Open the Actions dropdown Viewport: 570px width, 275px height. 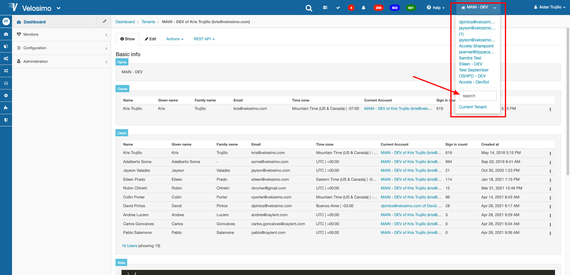[x=175, y=39]
